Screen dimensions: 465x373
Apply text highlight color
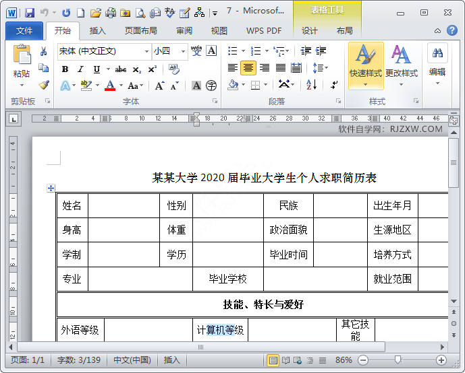(86, 86)
